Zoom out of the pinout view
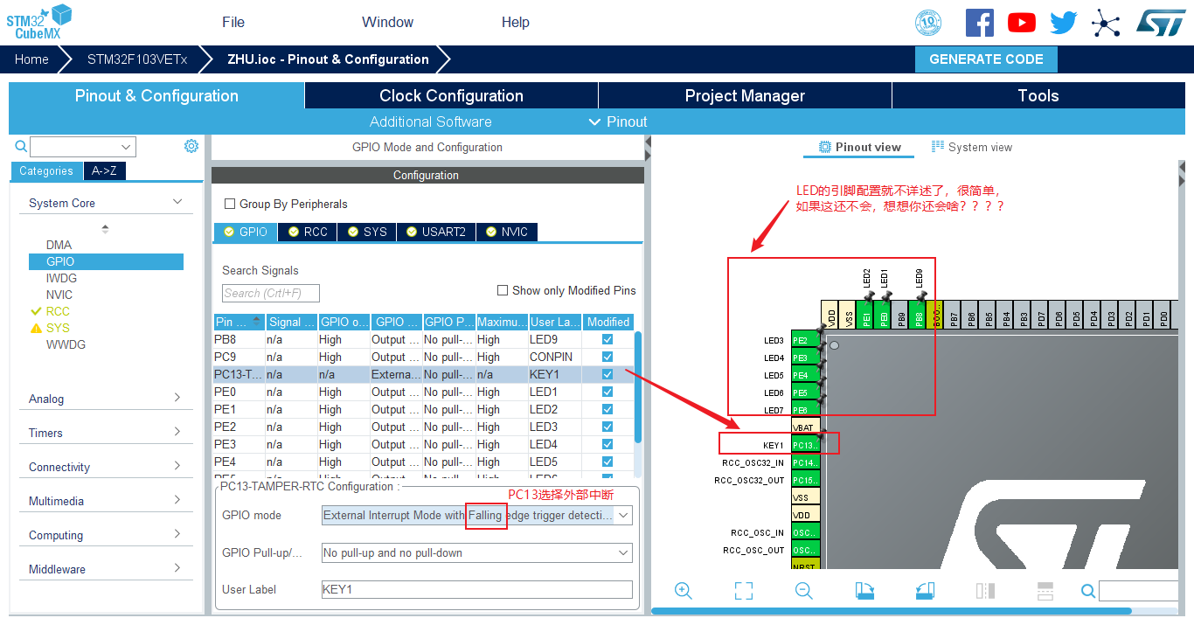The height and width of the screenshot is (625, 1194). click(804, 591)
